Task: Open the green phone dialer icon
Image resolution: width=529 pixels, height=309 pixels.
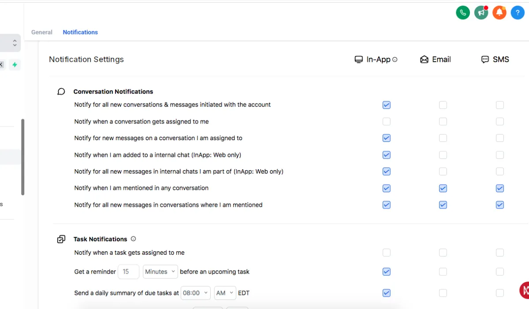Action: (463, 13)
